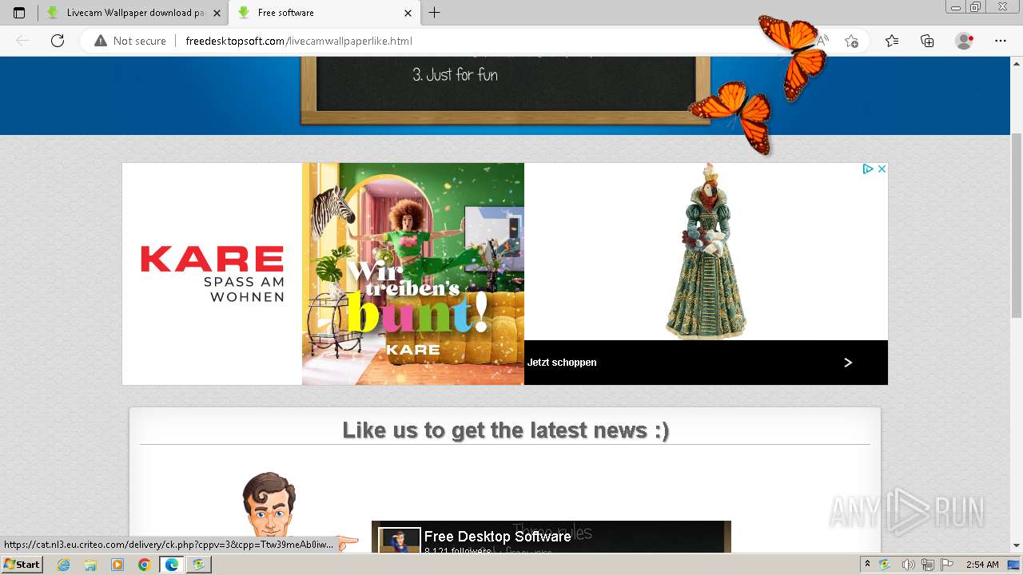Open Collections panel
The height and width of the screenshot is (575, 1023).
(x=927, y=41)
